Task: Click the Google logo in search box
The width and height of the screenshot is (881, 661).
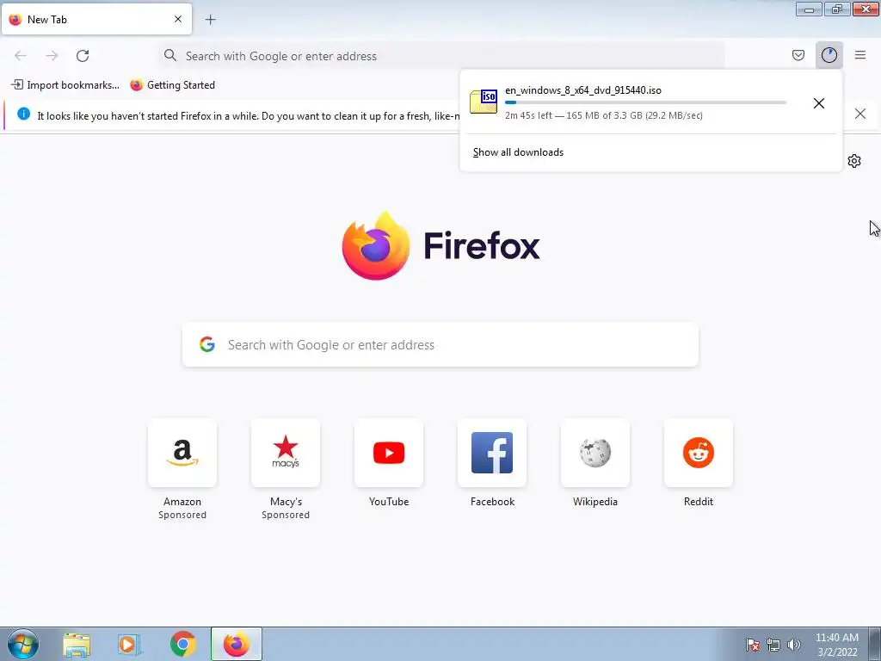Action: (x=207, y=344)
